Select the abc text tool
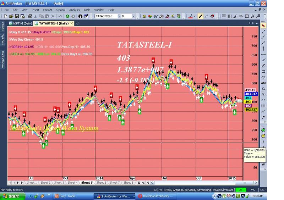The height and width of the screenshot is (200, 284). tap(263, 83)
